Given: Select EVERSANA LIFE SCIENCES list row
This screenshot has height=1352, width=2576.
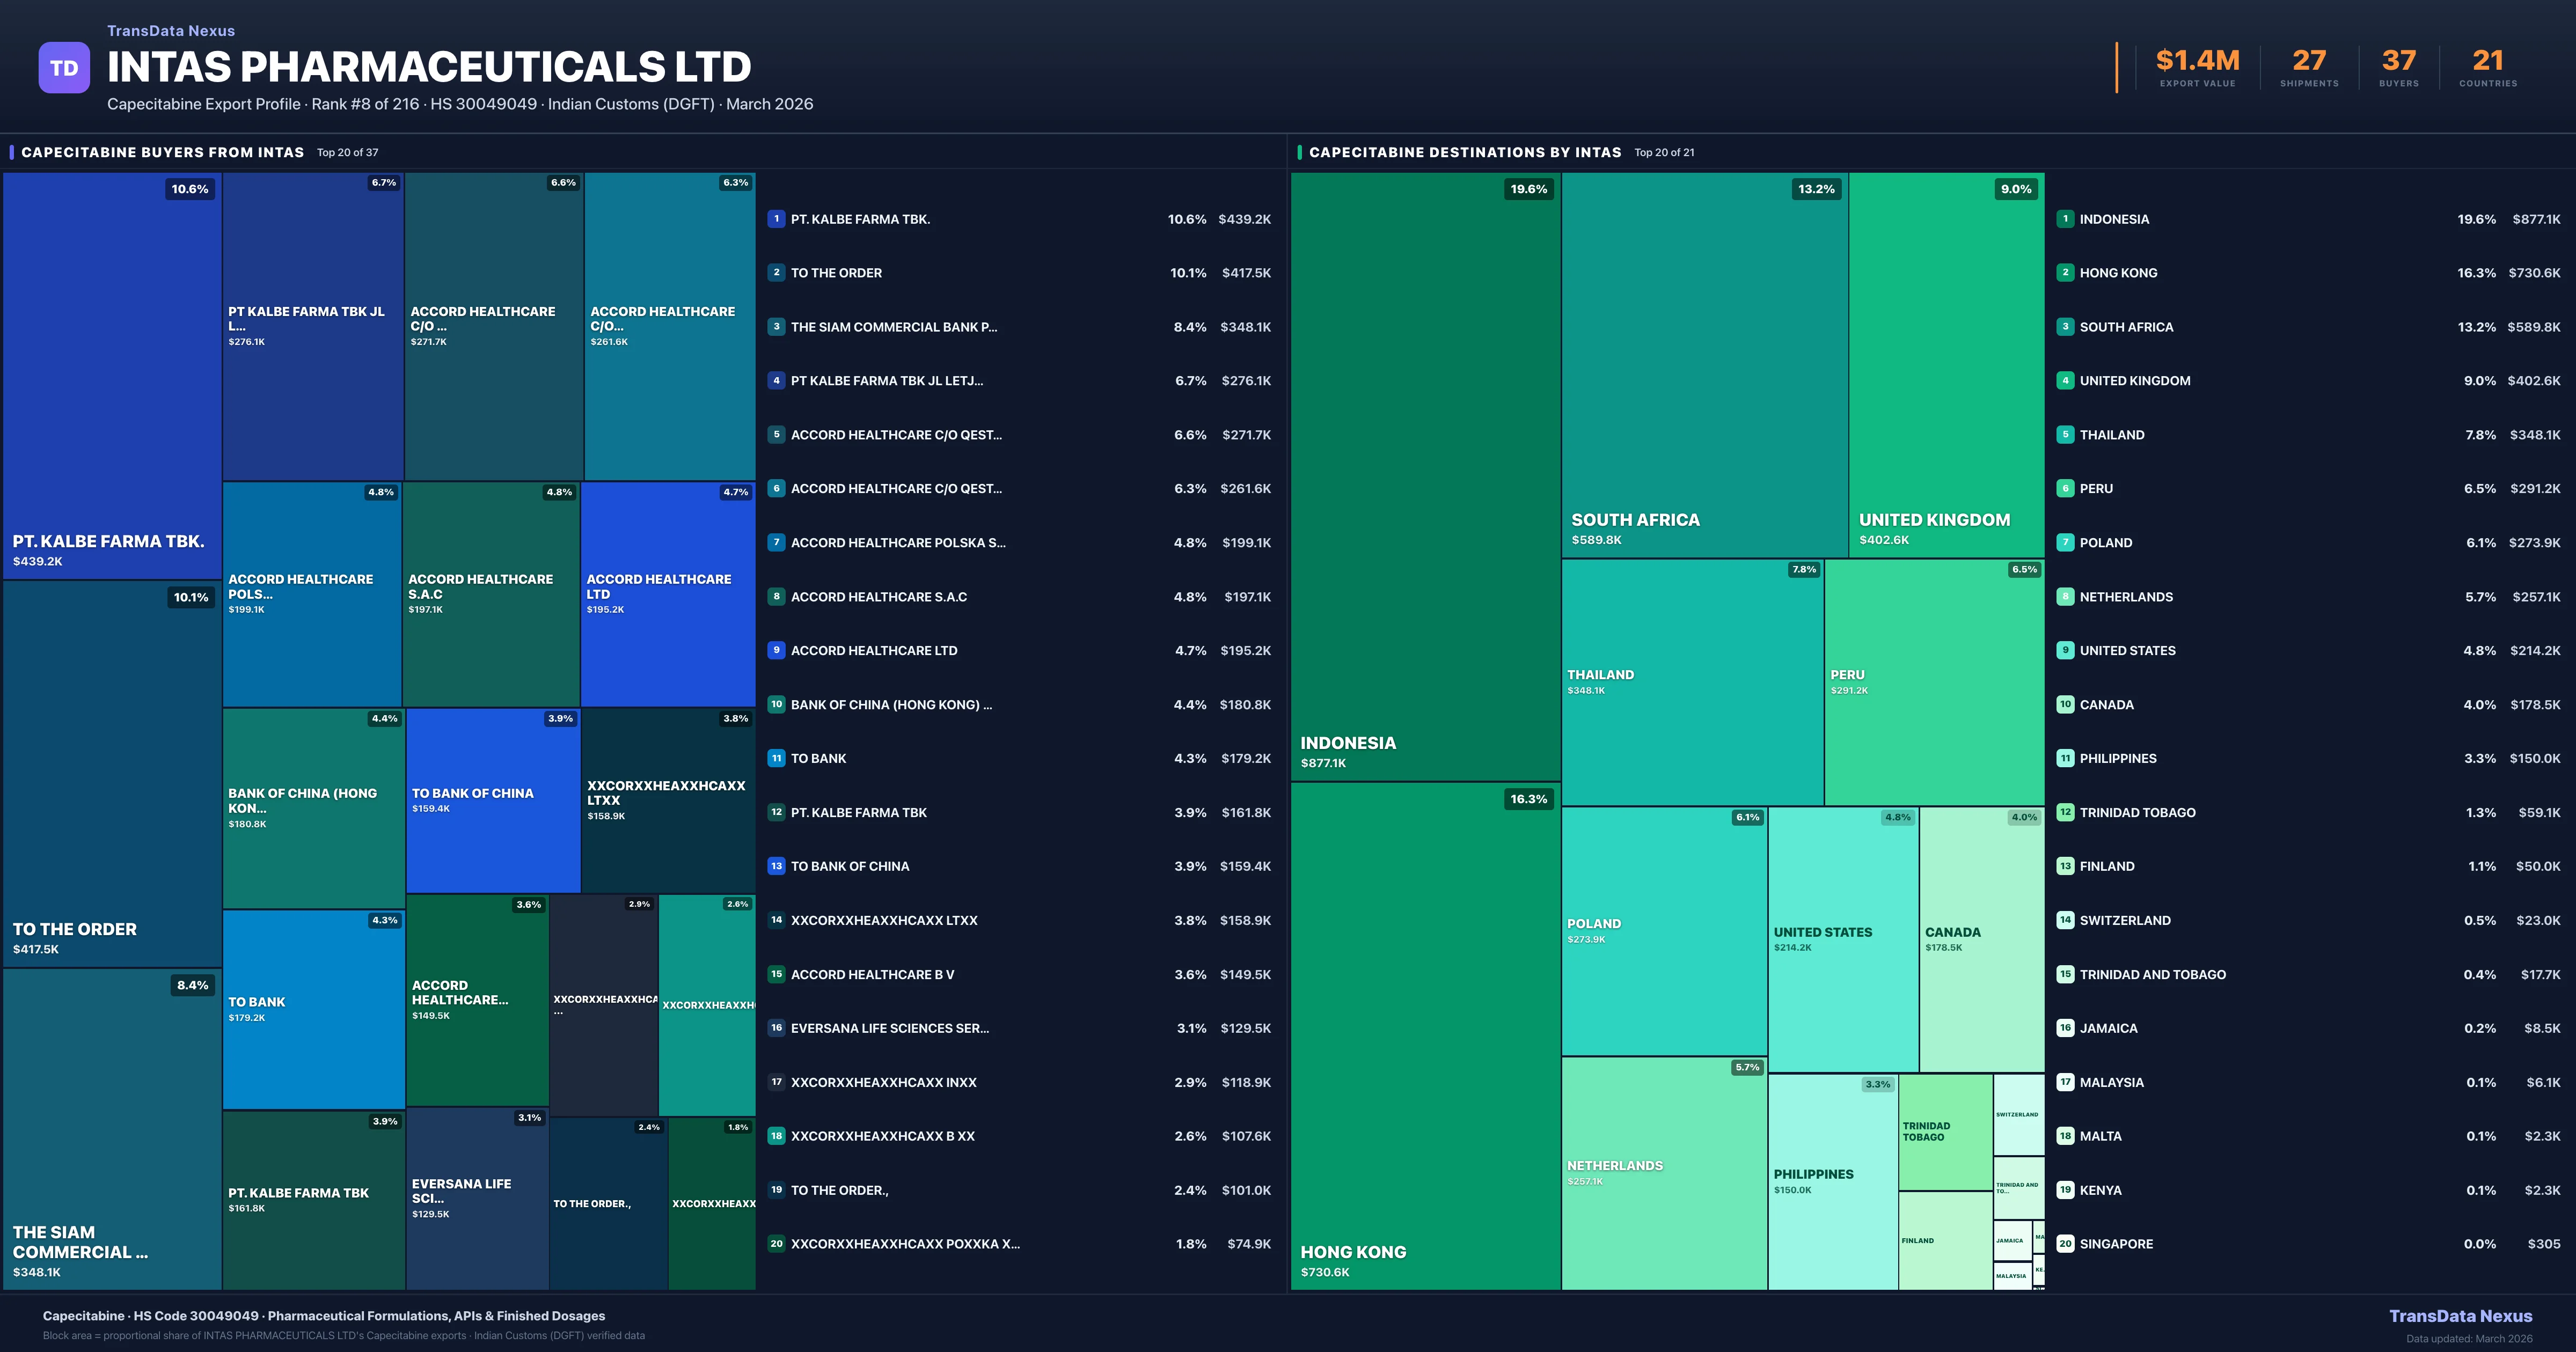Looking at the screenshot, I should [889, 1028].
